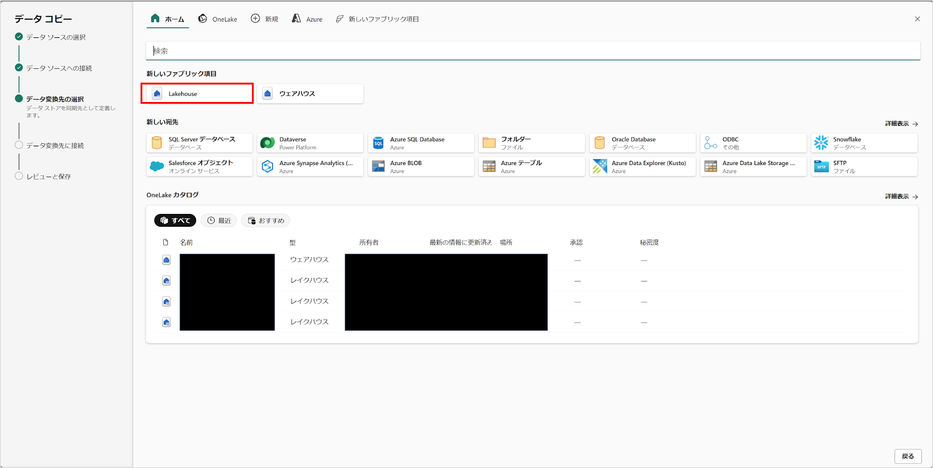Sort by 名前 column header
Image resolution: width=933 pixels, height=468 pixels.
coord(187,242)
